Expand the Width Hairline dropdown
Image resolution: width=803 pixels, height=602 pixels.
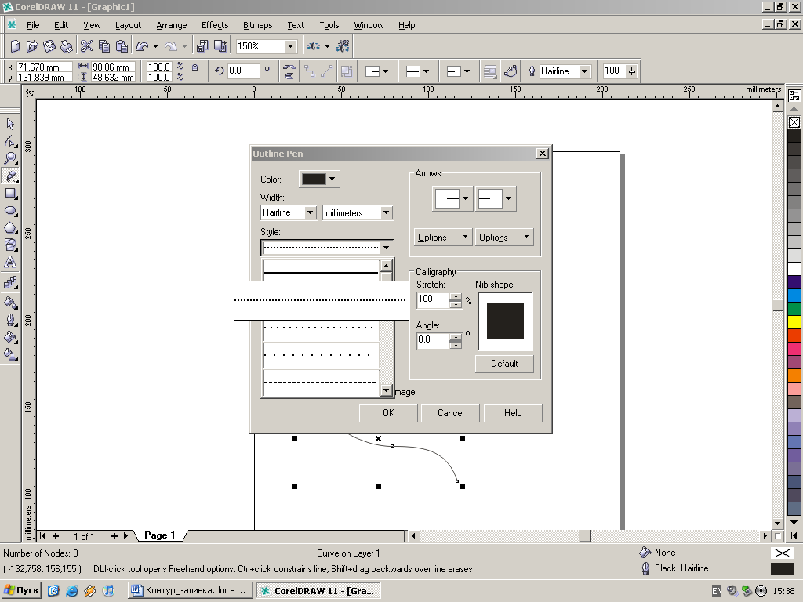310,212
